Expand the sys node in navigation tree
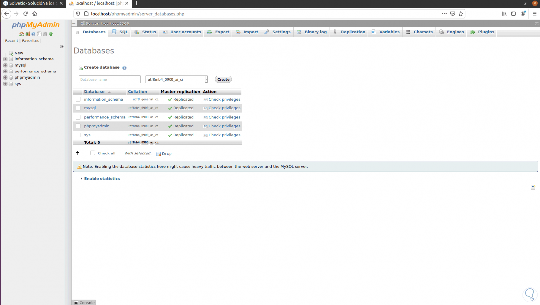The height and width of the screenshot is (305, 540). pyautogui.click(x=5, y=84)
